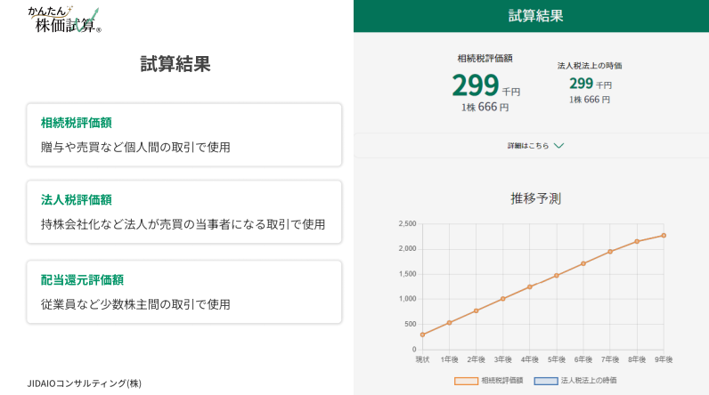Image resolution: width=709 pixels, height=395 pixels.
Task: Click the chart data point at 8年後
Action: (637, 241)
